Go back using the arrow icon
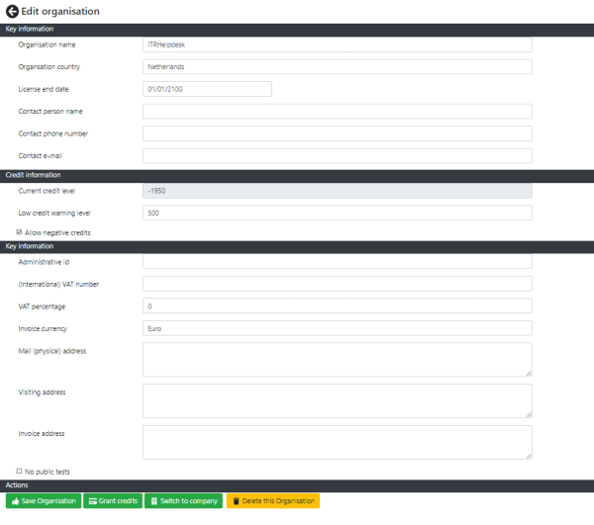 [x=12, y=11]
